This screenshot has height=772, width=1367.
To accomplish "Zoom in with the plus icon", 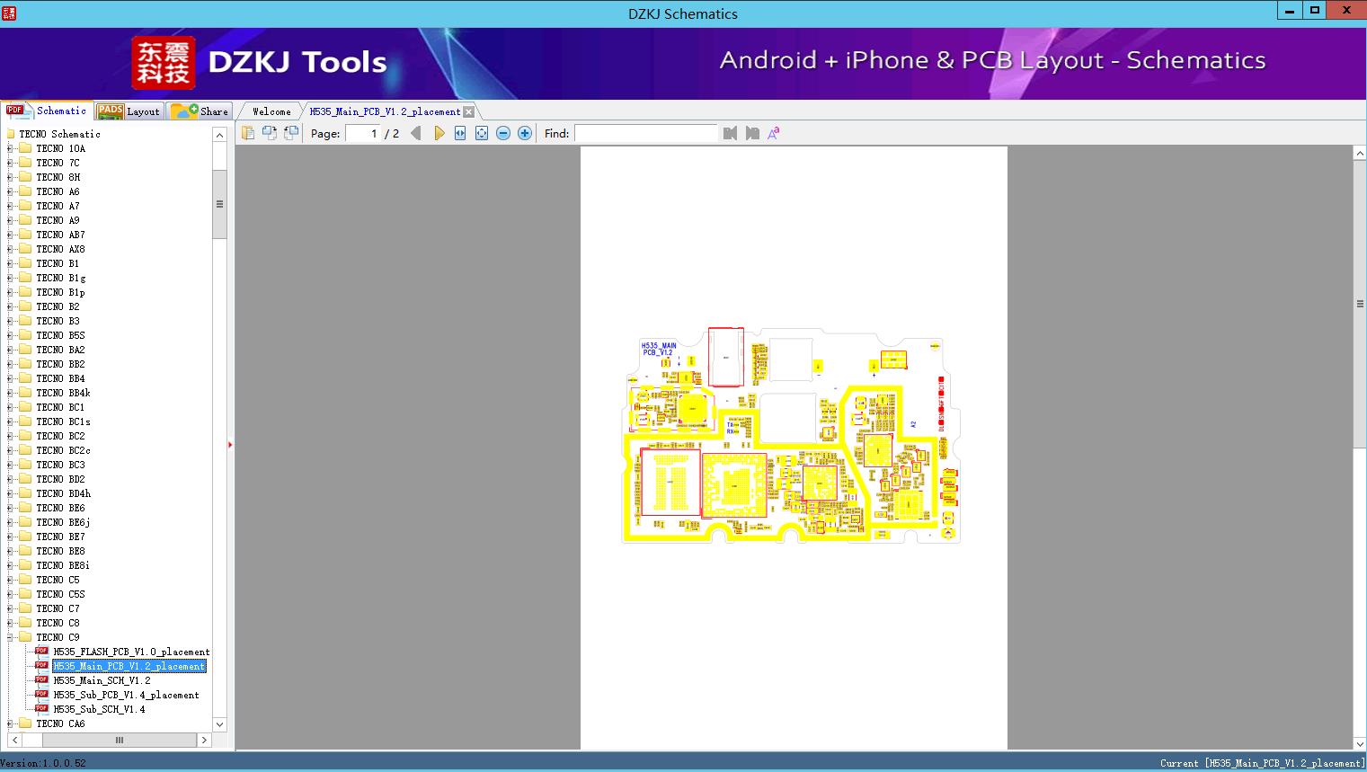I will tap(525, 133).
